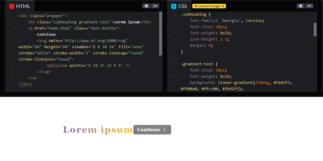323x161 pixels.
Task: Collapse the h2 fold arrow on HTML line 2
Action: click(x=16, y=22)
